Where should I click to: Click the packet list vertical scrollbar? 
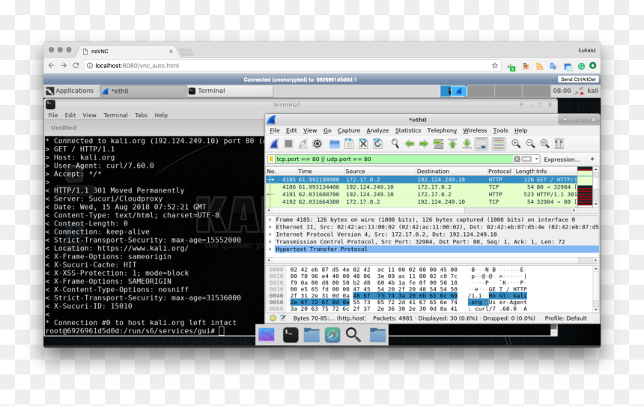point(595,187)
